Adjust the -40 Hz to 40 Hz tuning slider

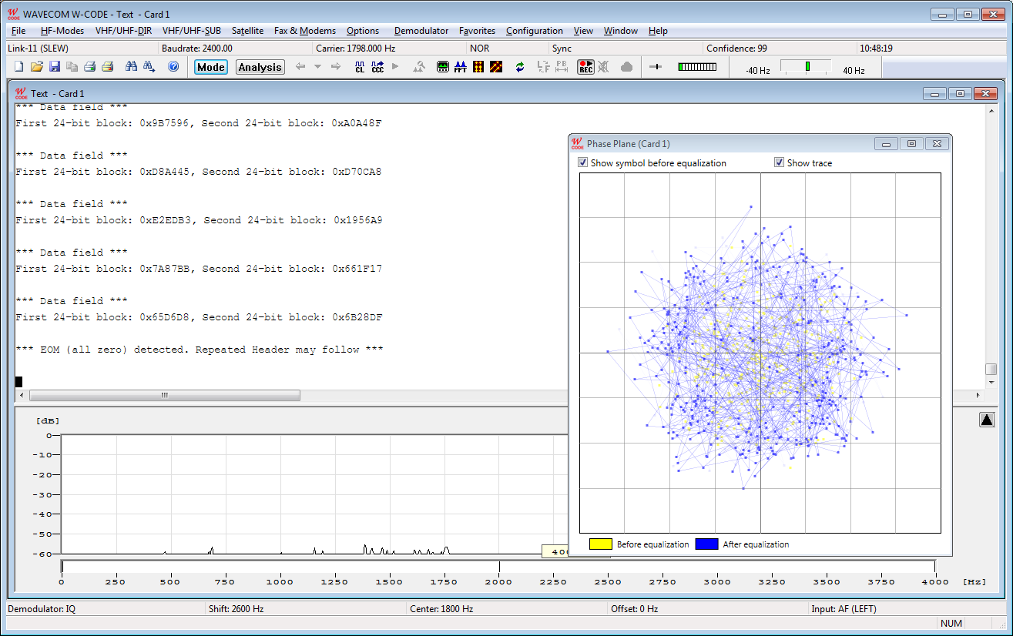(x=806, y=67)
